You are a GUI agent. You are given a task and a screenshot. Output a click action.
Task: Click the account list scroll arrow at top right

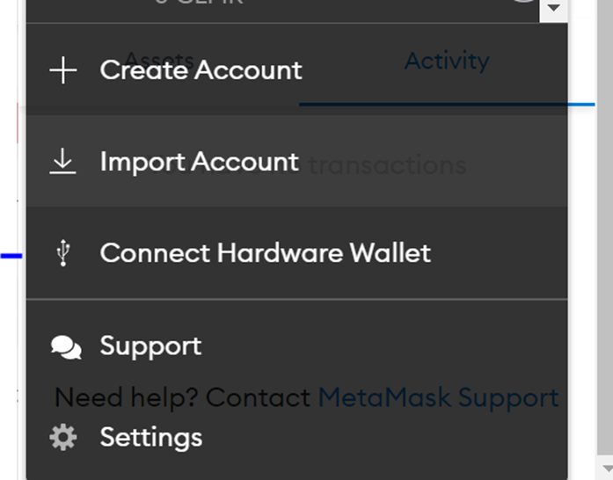click(x=553, y=8)
